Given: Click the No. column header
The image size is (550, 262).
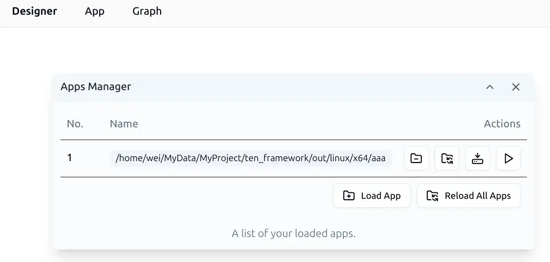Looking at the screenshot, I should click(x=75, y=124).
